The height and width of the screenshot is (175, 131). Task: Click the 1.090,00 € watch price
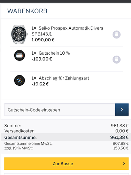pos(43,40)
